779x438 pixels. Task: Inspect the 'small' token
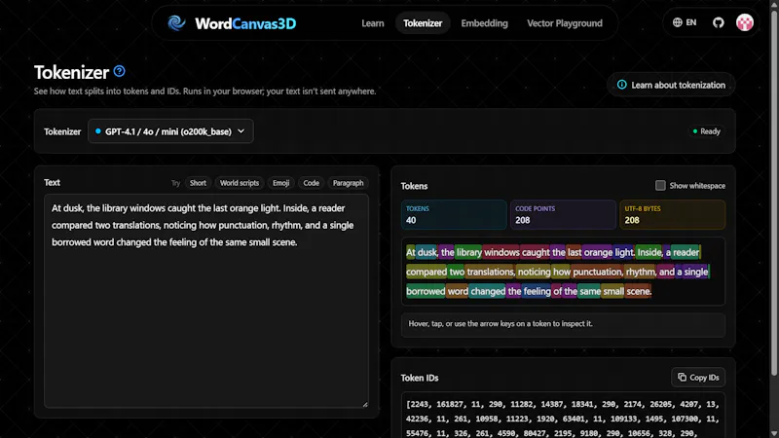612,291
